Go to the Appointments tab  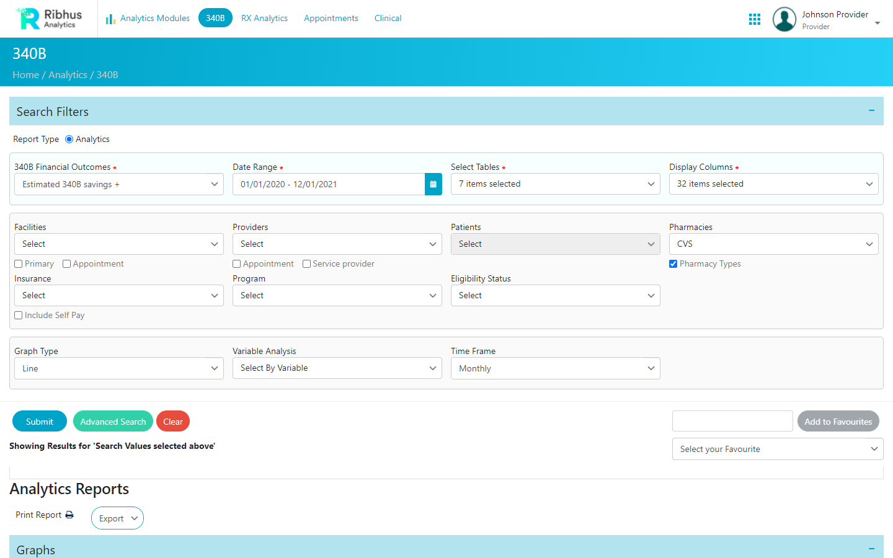[x=331, y=18]
